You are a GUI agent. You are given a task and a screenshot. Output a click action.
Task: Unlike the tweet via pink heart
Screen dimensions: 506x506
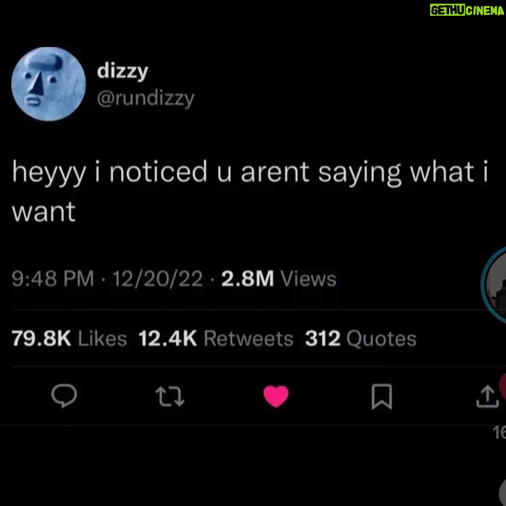click(276, 396)
